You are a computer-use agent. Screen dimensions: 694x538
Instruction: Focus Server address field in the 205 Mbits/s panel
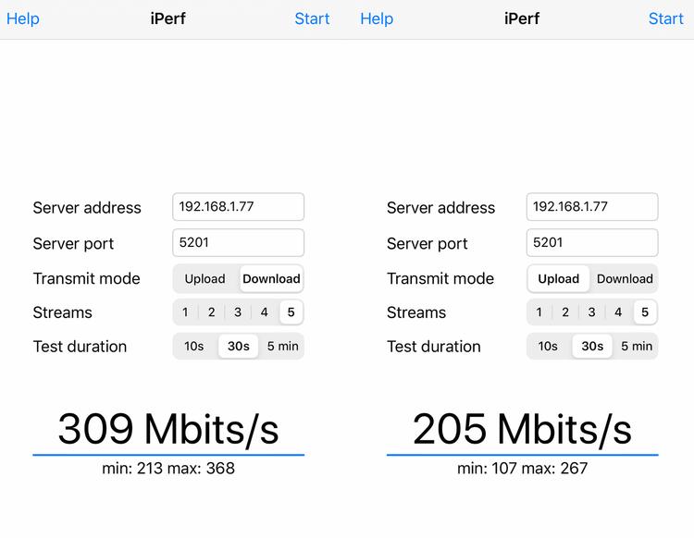click(x=592, y=207)
